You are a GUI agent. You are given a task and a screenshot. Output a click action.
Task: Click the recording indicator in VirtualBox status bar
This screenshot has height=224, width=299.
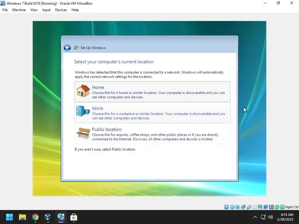coord(265,207)
